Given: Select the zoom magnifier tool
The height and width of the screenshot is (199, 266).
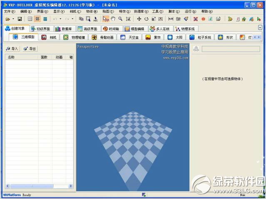Looking at the screenshot, I should [120, 19].
